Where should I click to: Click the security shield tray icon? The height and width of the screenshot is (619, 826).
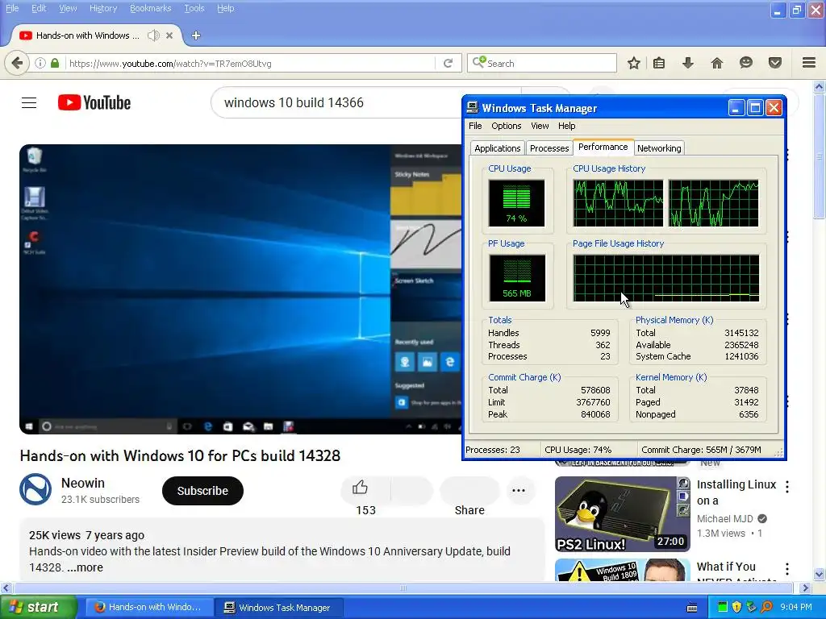pyautogui.click(x=737, y=607)
